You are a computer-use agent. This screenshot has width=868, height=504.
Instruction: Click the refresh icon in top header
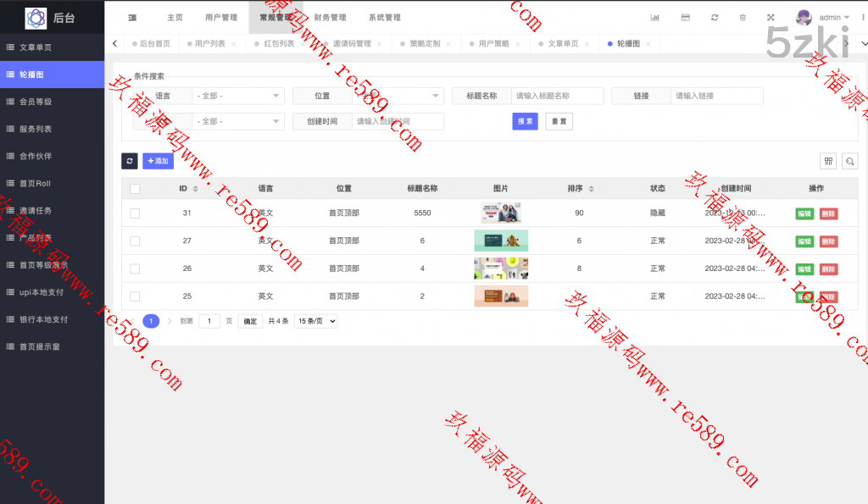(715, 18)
